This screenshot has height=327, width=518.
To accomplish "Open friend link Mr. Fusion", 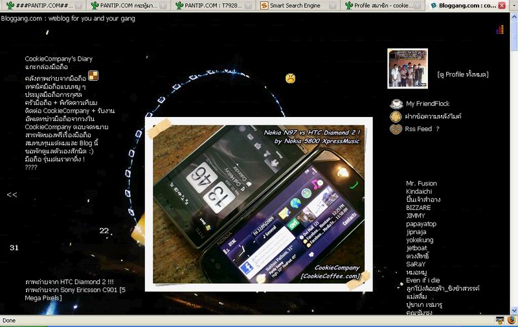I will (422, 184).
